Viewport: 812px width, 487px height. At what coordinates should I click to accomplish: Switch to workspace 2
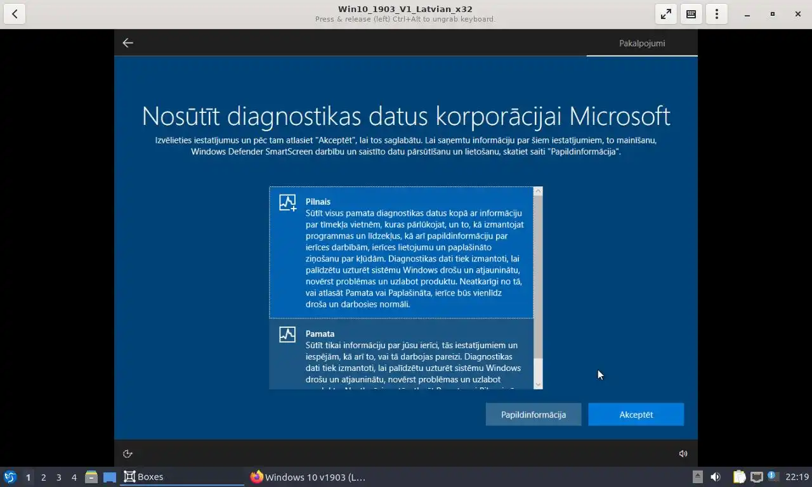43,477
